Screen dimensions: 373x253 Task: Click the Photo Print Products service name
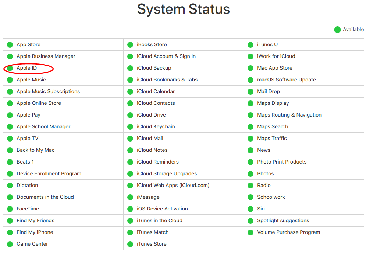(x=282, y=162)
